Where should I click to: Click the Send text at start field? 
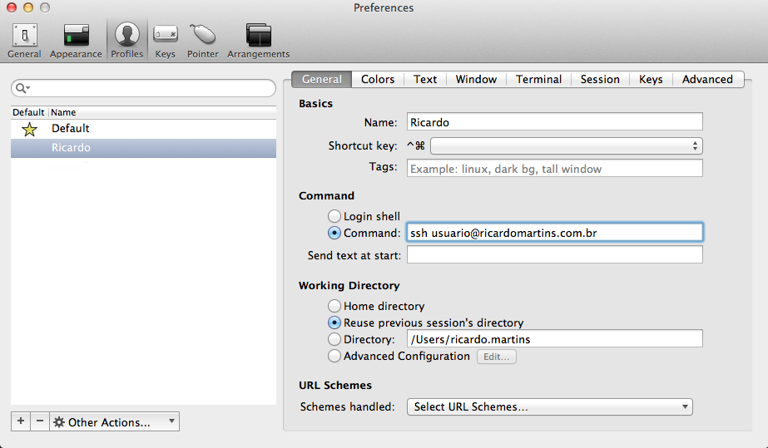554,254
